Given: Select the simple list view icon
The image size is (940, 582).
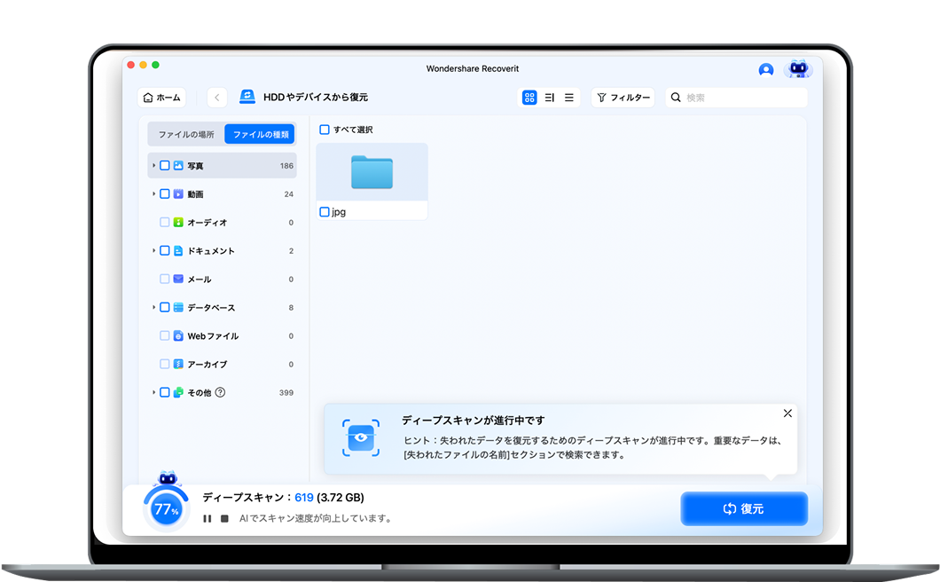Looking at the screenshot, I should pos(569,98).
